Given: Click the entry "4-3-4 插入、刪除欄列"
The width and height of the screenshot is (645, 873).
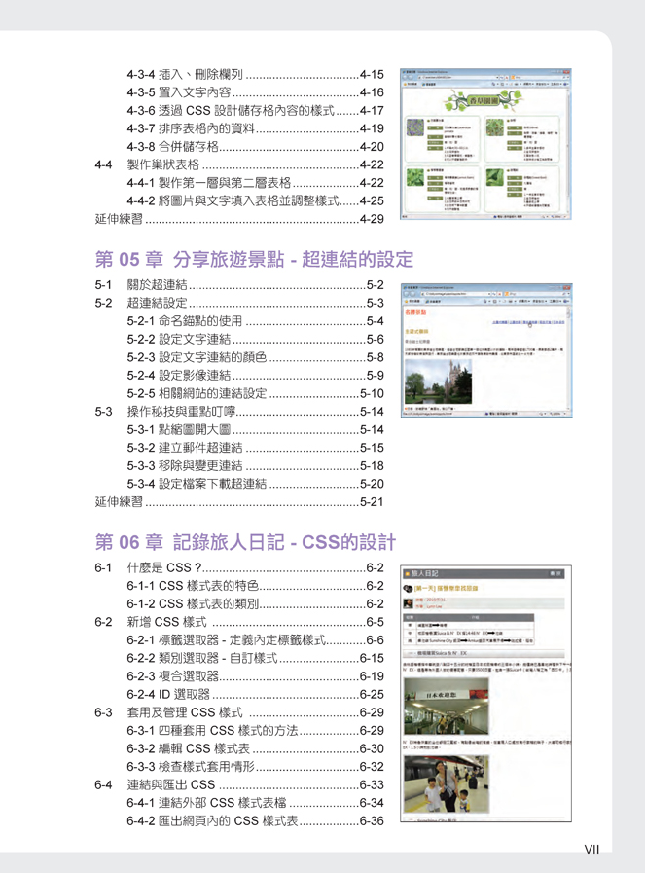Looking at the screenshot, I should (256, 75).
